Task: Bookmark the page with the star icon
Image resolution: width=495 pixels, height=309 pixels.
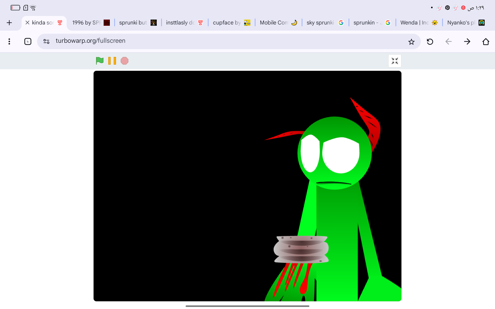Action: point(411,42)
